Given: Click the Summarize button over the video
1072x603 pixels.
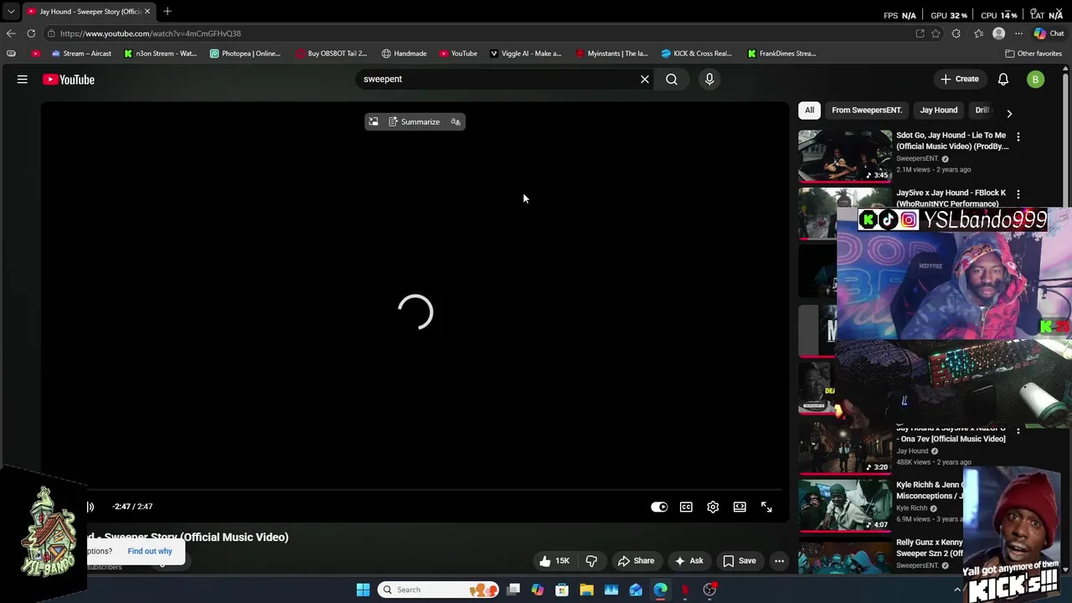Looking at the screenshot, I should 414,121.
